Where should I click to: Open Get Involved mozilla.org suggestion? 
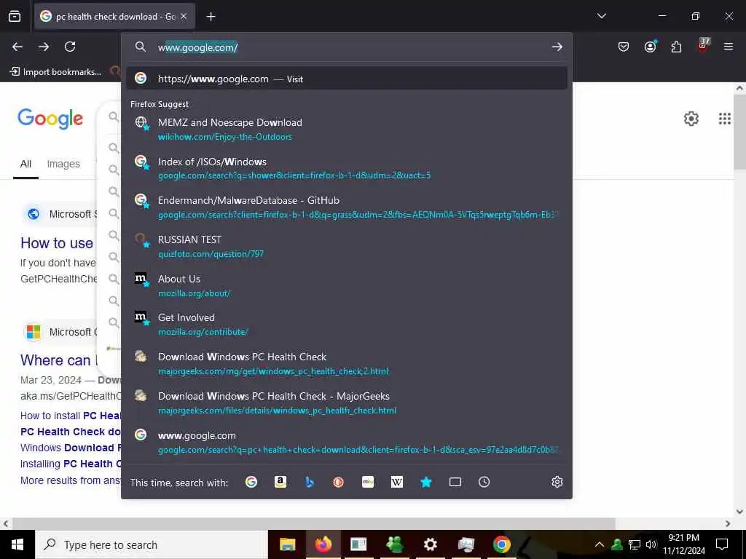pos(347,325)
